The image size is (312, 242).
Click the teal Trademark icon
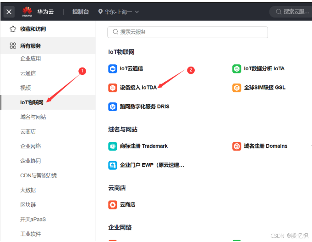point(113,146)
